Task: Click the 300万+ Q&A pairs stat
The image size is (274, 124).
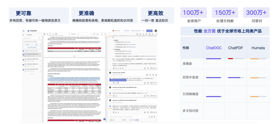Action: tap(256, 13)
